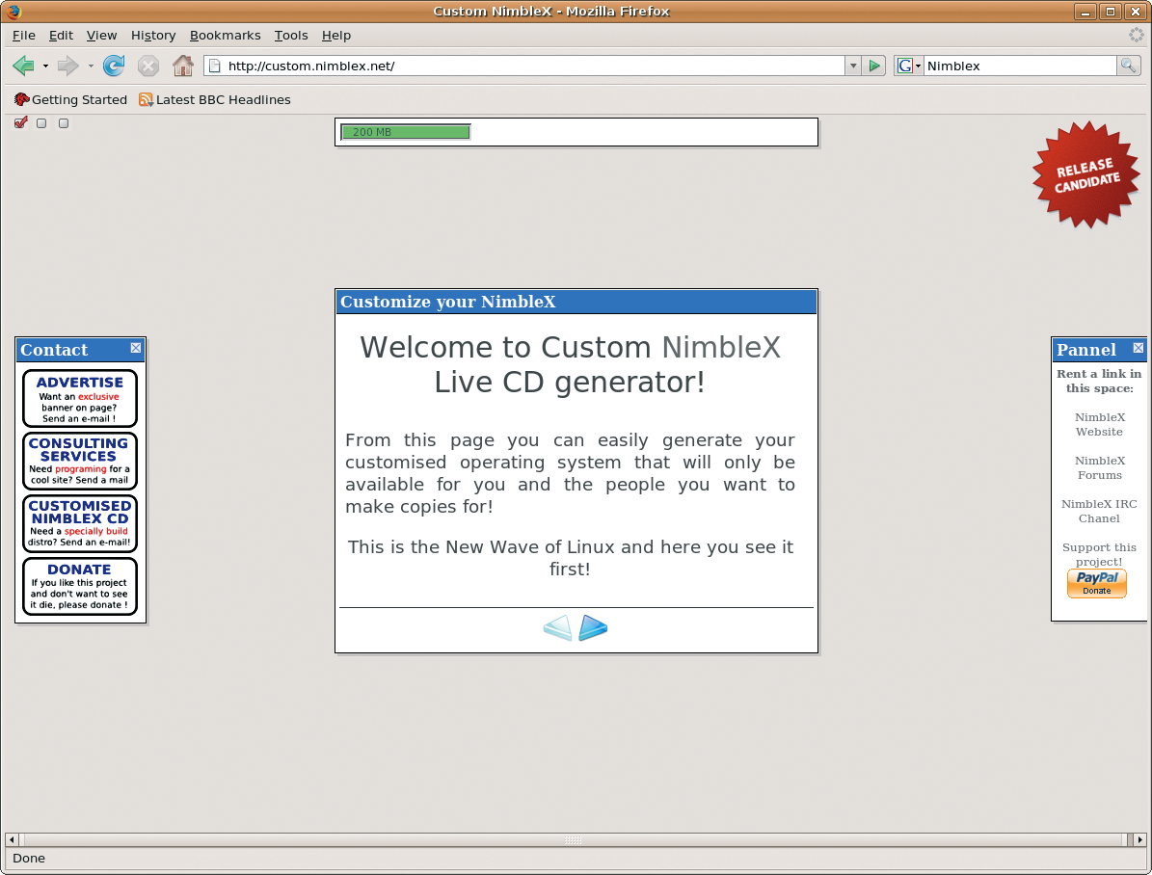Open the Tools menu
This screenshot has width=1152, height=875.
[x=290, y=35]
